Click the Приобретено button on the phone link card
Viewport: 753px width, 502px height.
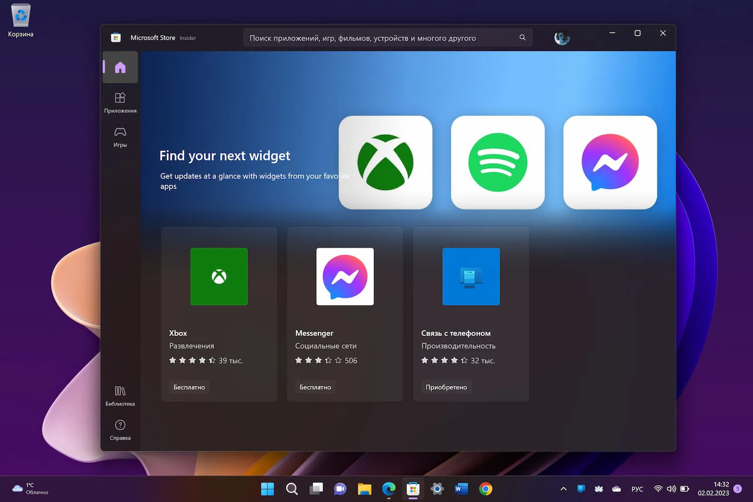(446, 387)
